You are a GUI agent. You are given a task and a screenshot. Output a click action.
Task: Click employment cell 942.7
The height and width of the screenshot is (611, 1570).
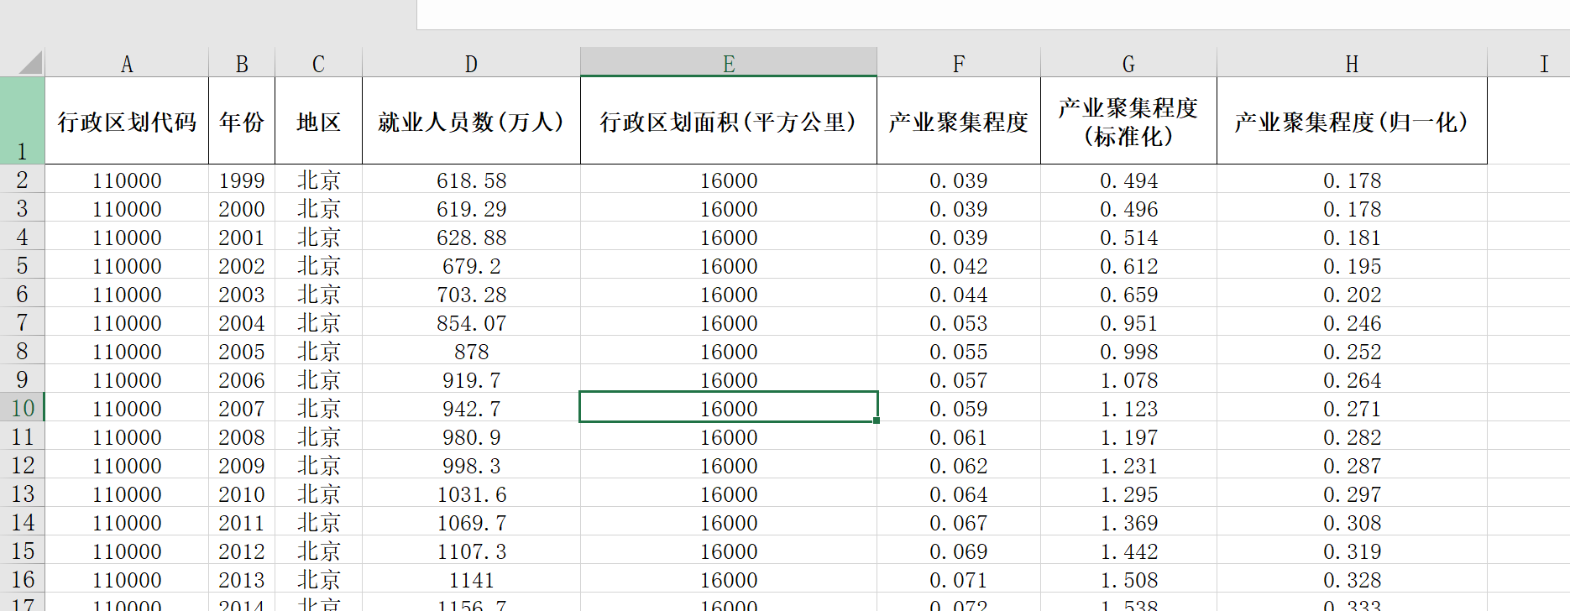(x=471, y=408)
